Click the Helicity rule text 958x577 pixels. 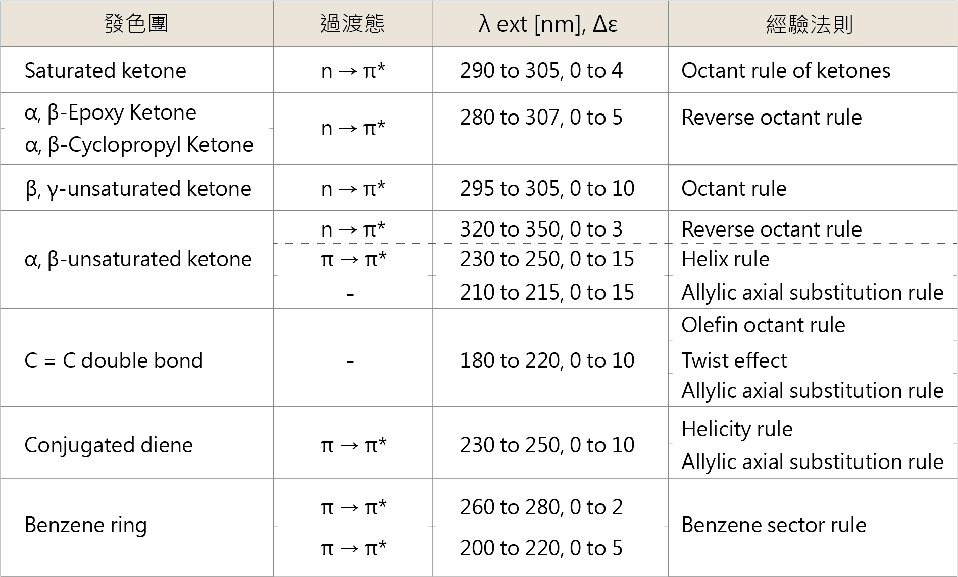point(737,429)
